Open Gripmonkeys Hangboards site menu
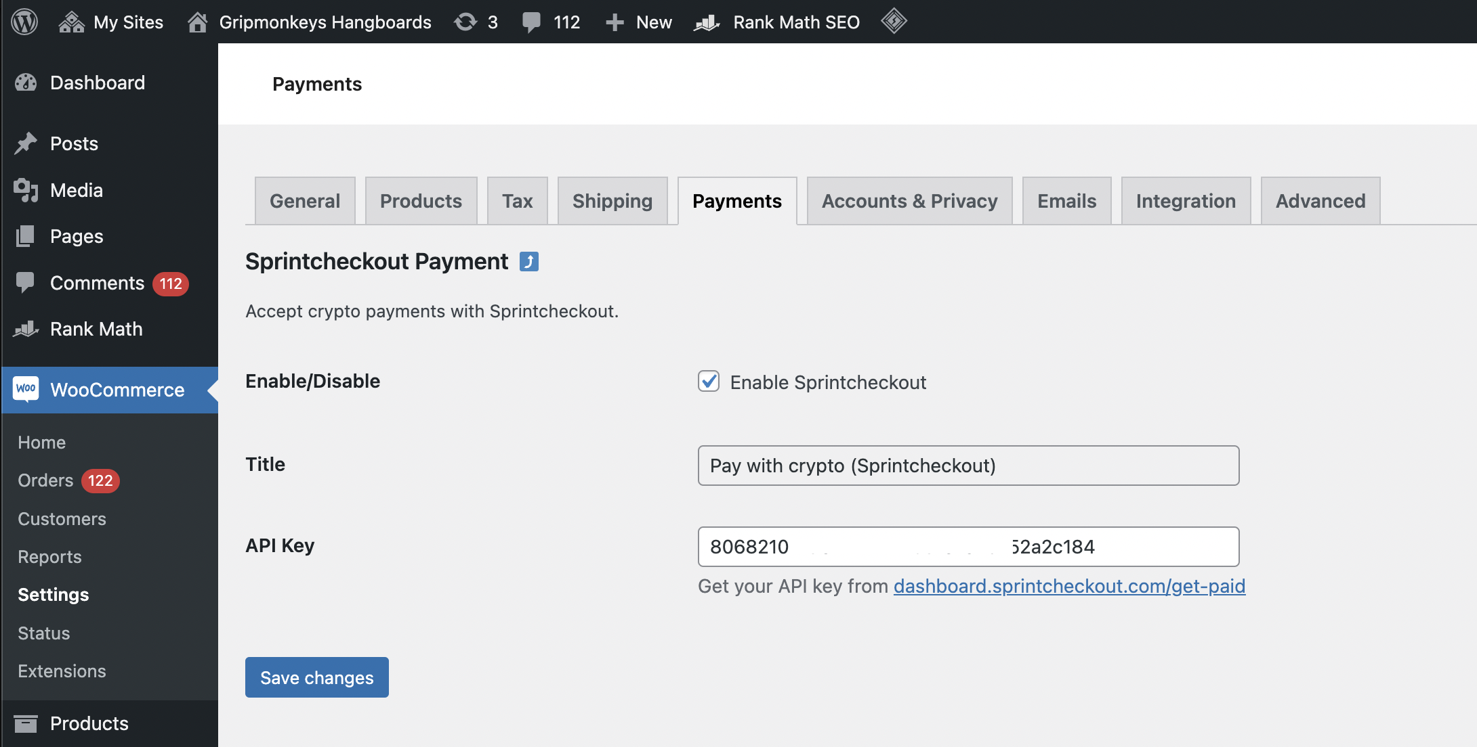1477x747 pixels. tap(325, 22)
